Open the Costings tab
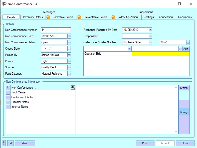197x148 pixels. coord(149,17)
